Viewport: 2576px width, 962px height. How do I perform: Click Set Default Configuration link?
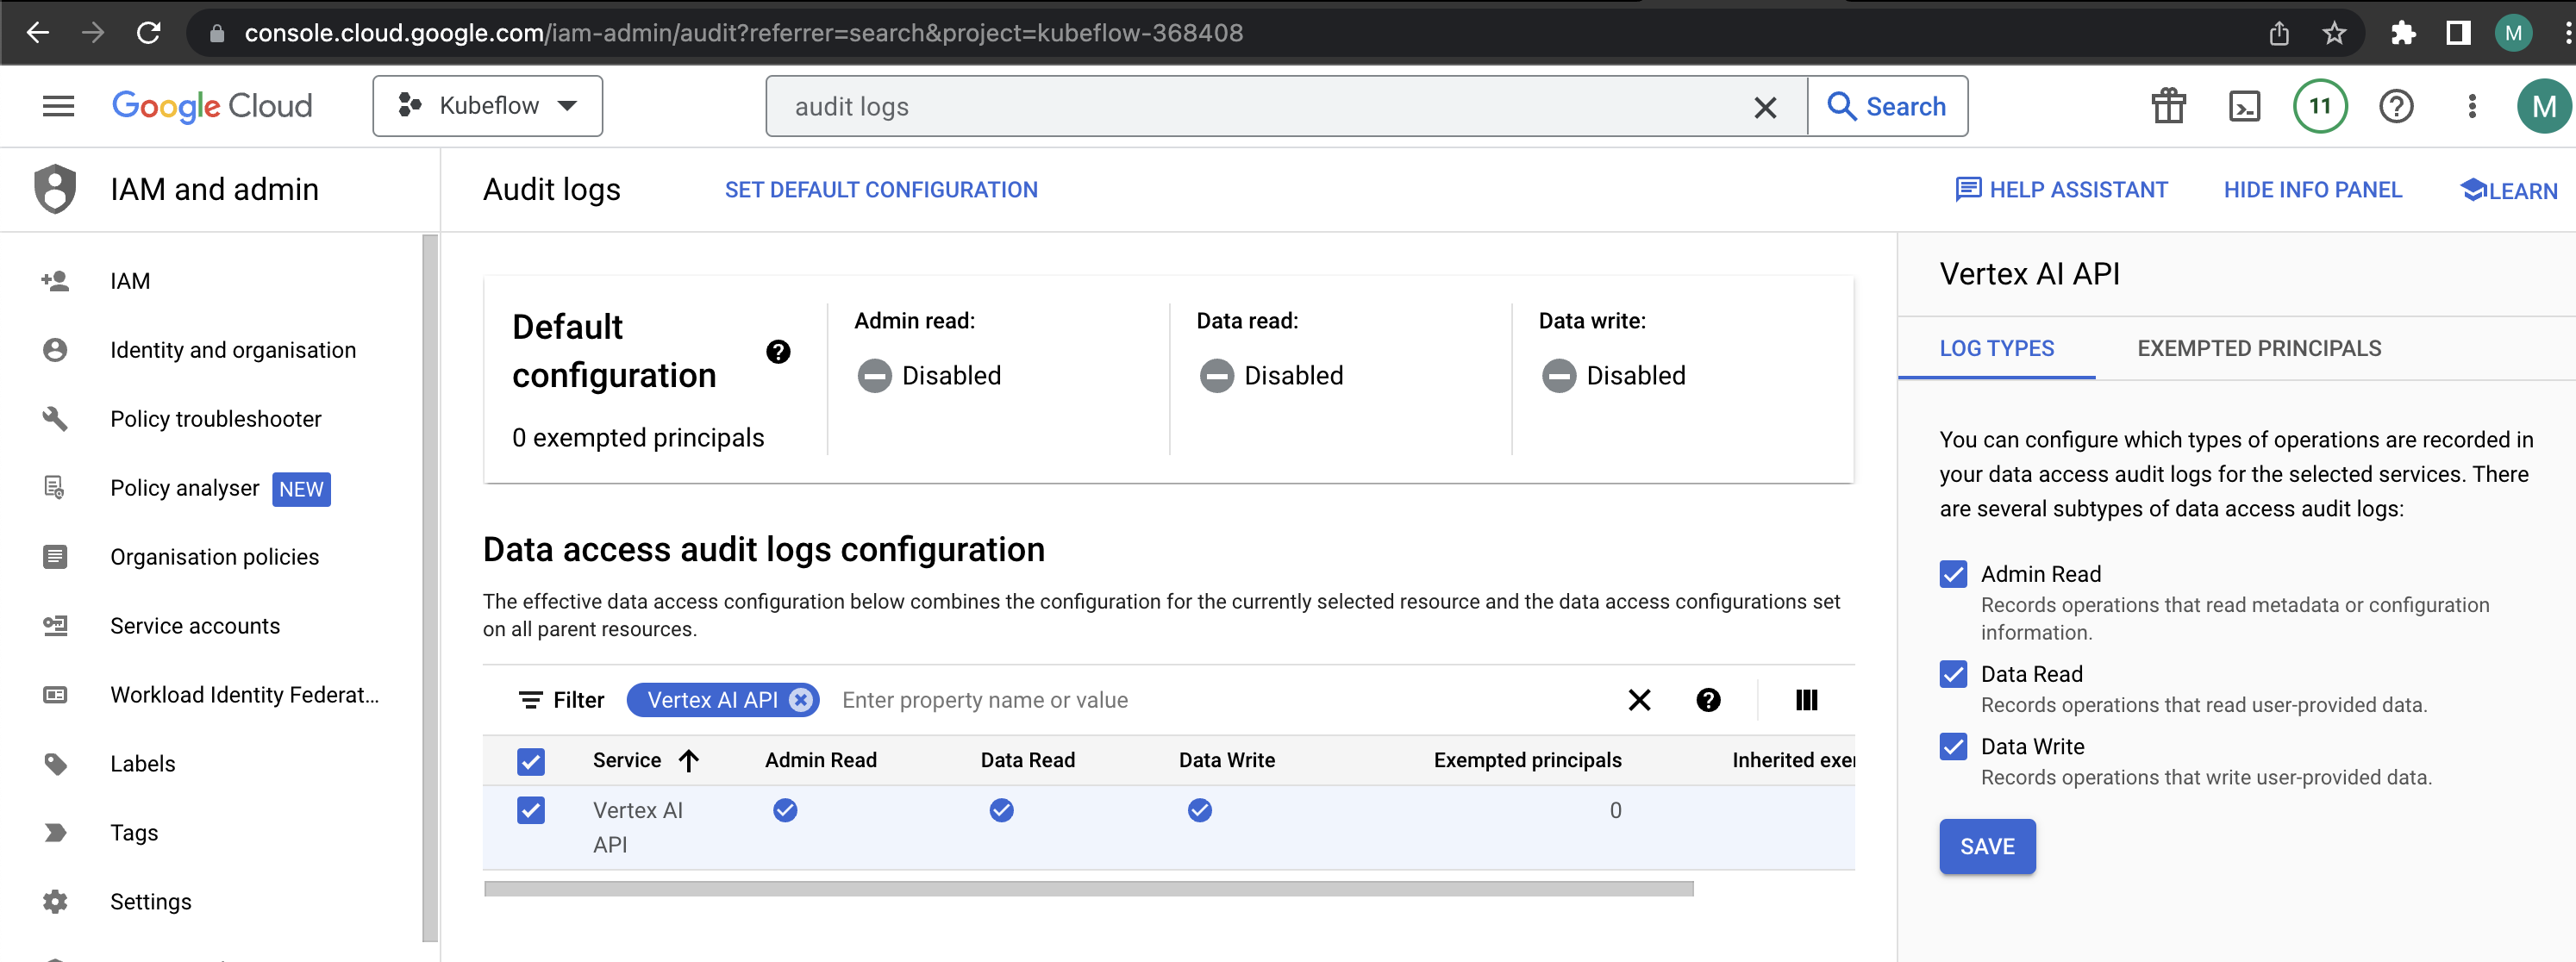click(x=880, y=190)
